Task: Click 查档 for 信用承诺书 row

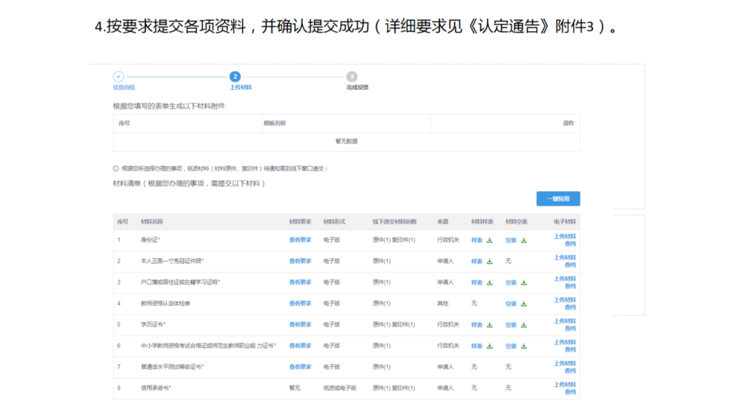Action: pyautogui.click(x=570, y=392)
